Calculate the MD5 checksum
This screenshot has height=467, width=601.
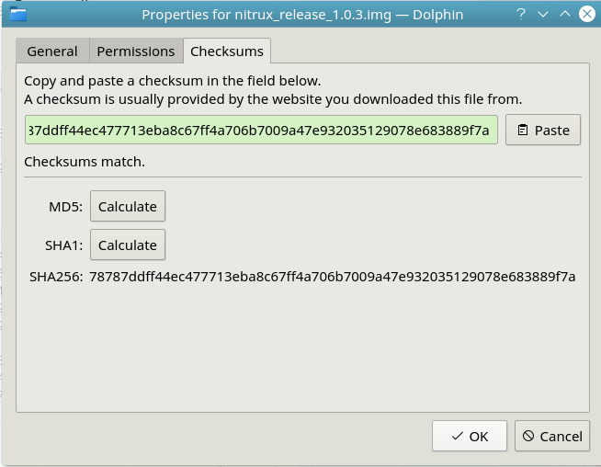pyautogui.click(x=128, y=207)
